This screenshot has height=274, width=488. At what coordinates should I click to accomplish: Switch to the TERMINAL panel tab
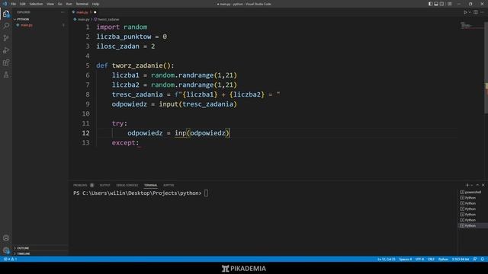151,185
